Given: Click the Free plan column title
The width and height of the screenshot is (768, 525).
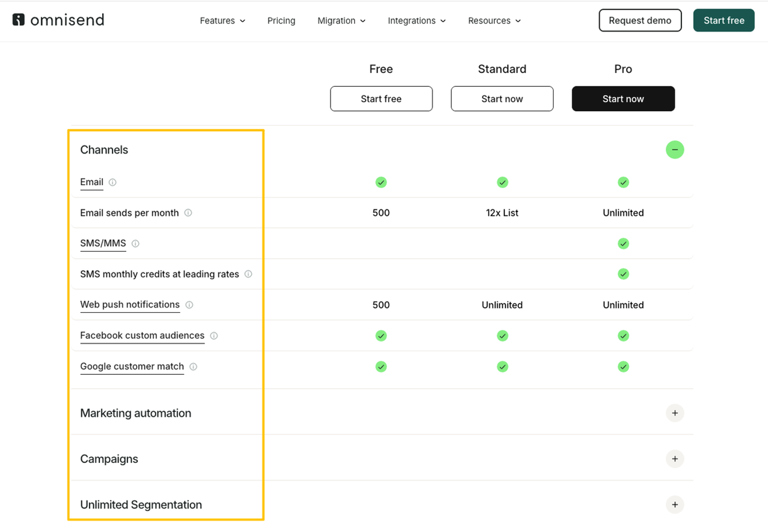Looking at the screenshot, I should point(381,69).
